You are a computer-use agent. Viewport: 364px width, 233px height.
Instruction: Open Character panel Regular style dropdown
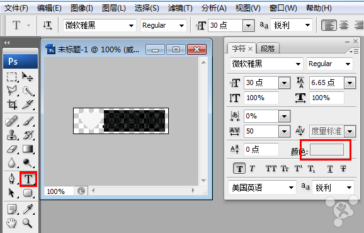point(348,64)
